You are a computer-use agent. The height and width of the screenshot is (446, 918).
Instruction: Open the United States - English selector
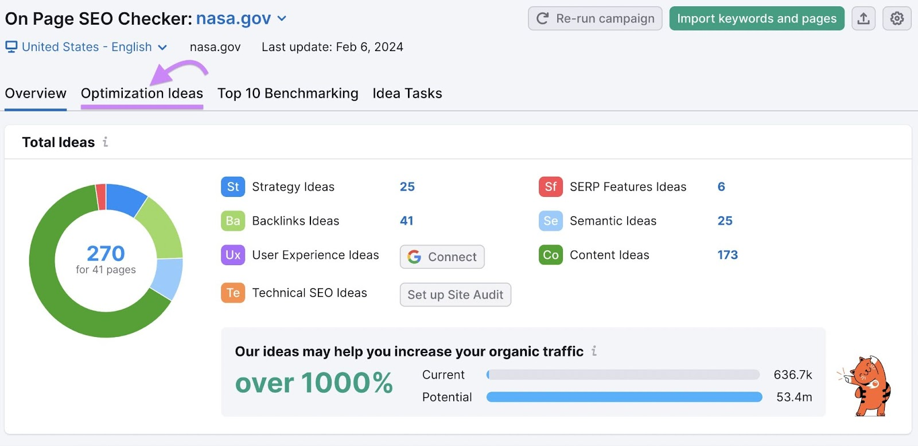[86, 47]
